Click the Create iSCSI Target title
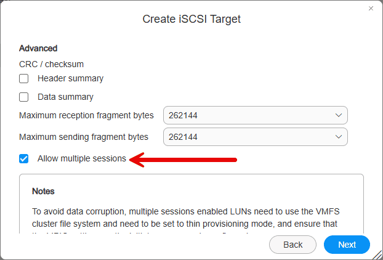383x260 pixels. 191,19
